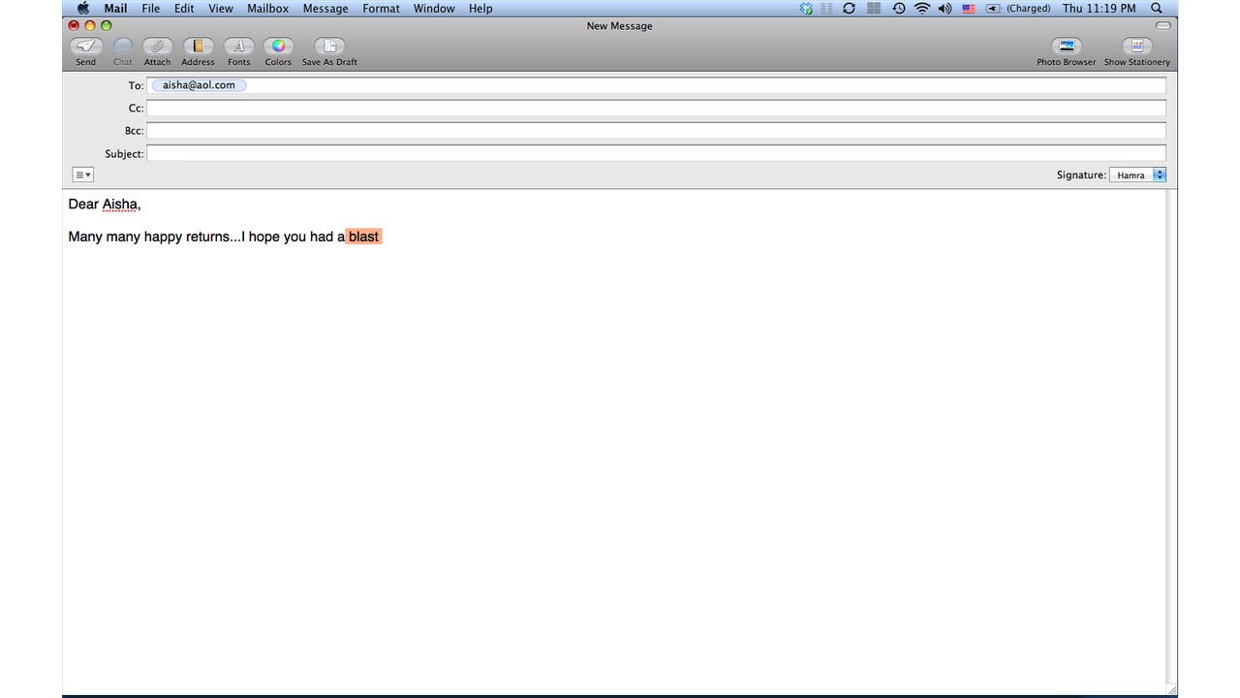1240x698 pixels.
Task: Click Show Stationery icon
Action: tap(1136, 47)
